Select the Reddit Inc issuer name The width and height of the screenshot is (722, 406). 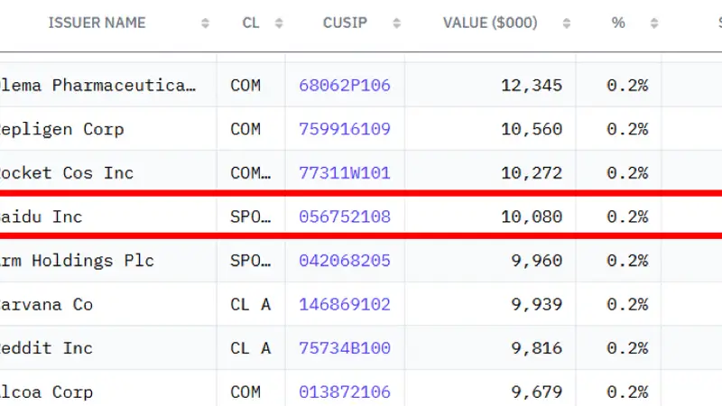tap(46, 348)
